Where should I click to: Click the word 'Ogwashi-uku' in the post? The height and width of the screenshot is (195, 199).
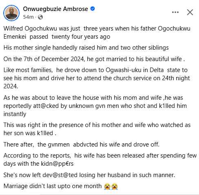[122, 70]
